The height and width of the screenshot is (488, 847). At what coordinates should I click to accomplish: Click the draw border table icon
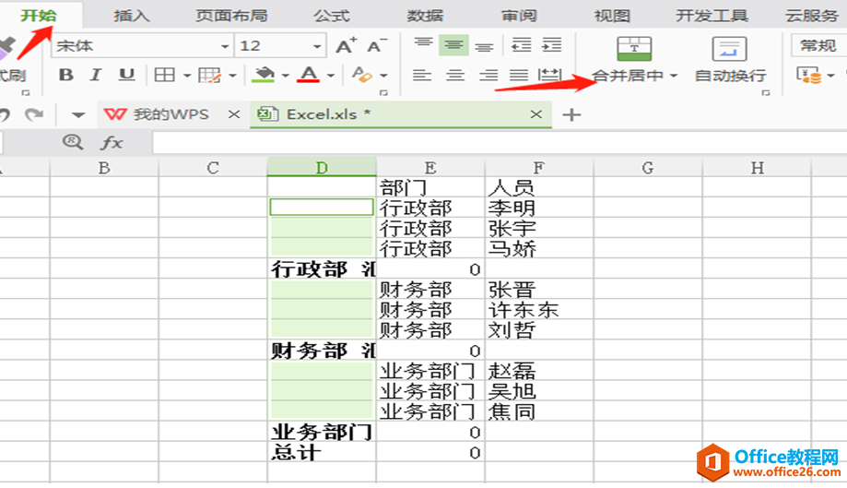coord(209,75)
